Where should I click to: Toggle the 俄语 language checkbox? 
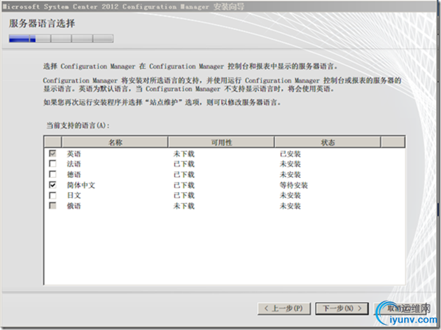click(53, 205)
